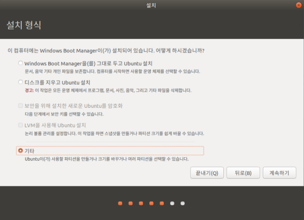Select '디스크를 지우고 Ubuntu 설치' radio option
The width and height of the screenshot is (304, 220).
pos(20,82)
